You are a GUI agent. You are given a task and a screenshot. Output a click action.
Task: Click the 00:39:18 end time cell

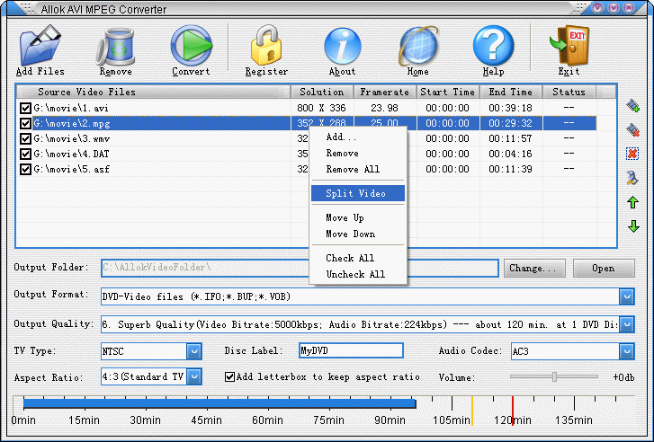click(x=511, y=109)
